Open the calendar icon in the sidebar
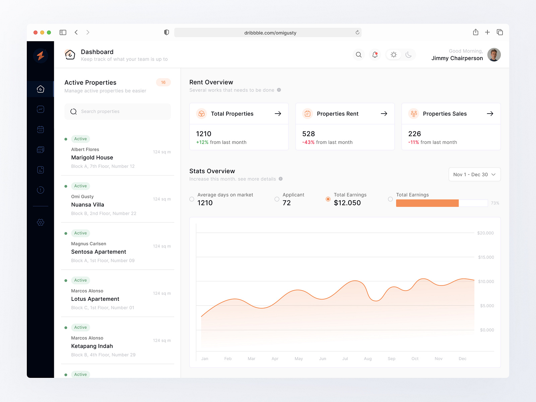Image resolution: width=536 pixels, height=402 pixels. click(40, 129)
